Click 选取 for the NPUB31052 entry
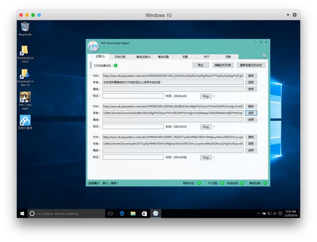Viewport: 317px width, 242px height. tap(251, 82)
